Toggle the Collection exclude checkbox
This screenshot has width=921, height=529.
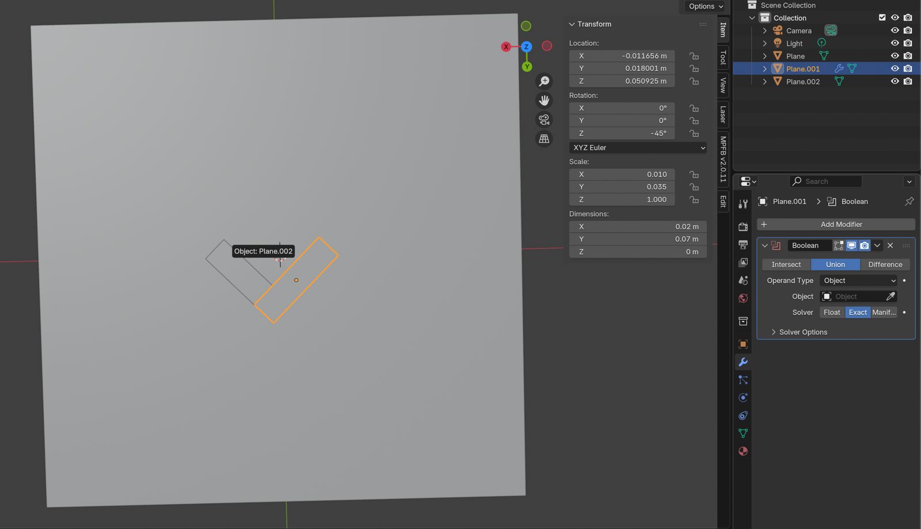882,18
